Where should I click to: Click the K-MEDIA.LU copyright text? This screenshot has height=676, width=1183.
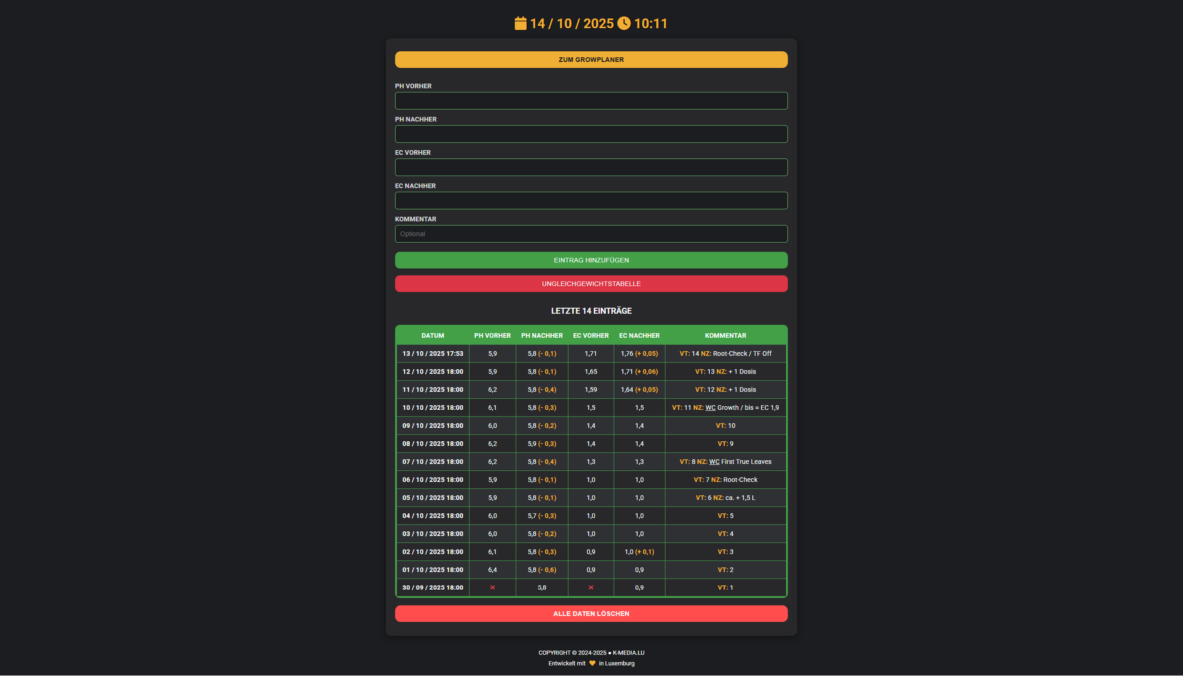click(628, 653)
